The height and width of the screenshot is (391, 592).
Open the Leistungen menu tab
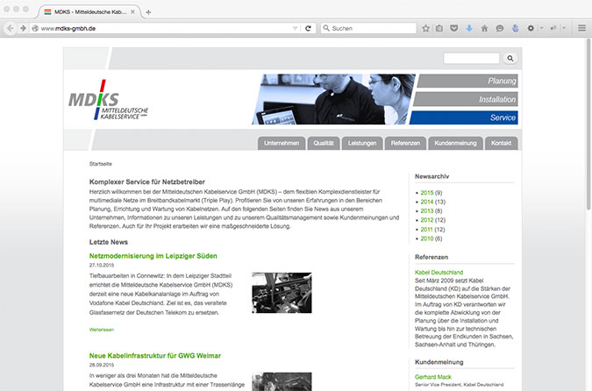362,144
